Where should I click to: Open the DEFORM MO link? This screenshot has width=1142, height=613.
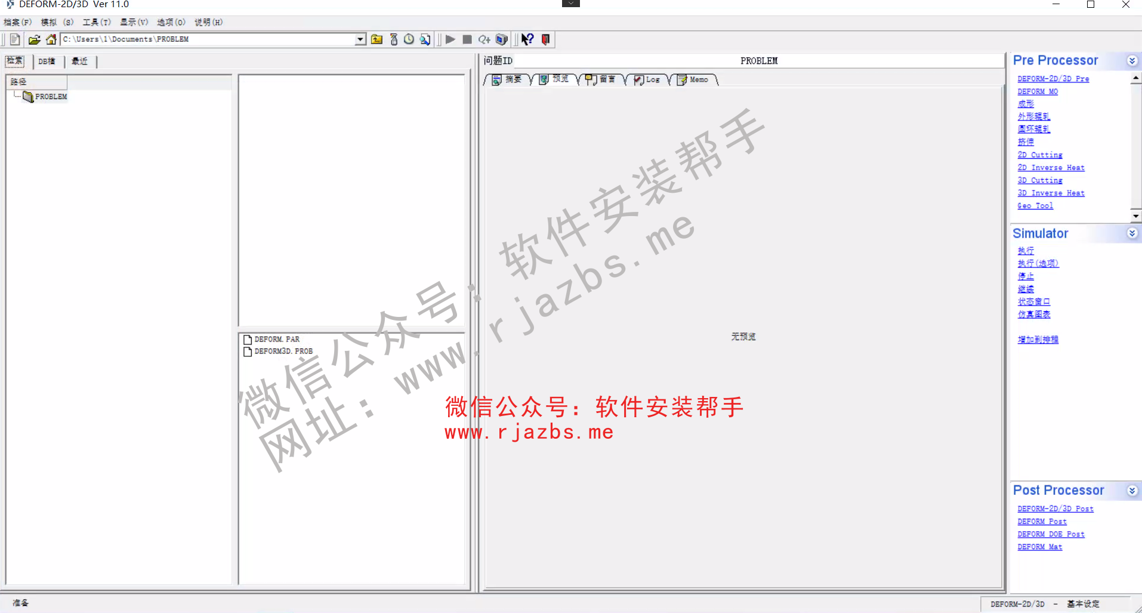pos(1038,91)
